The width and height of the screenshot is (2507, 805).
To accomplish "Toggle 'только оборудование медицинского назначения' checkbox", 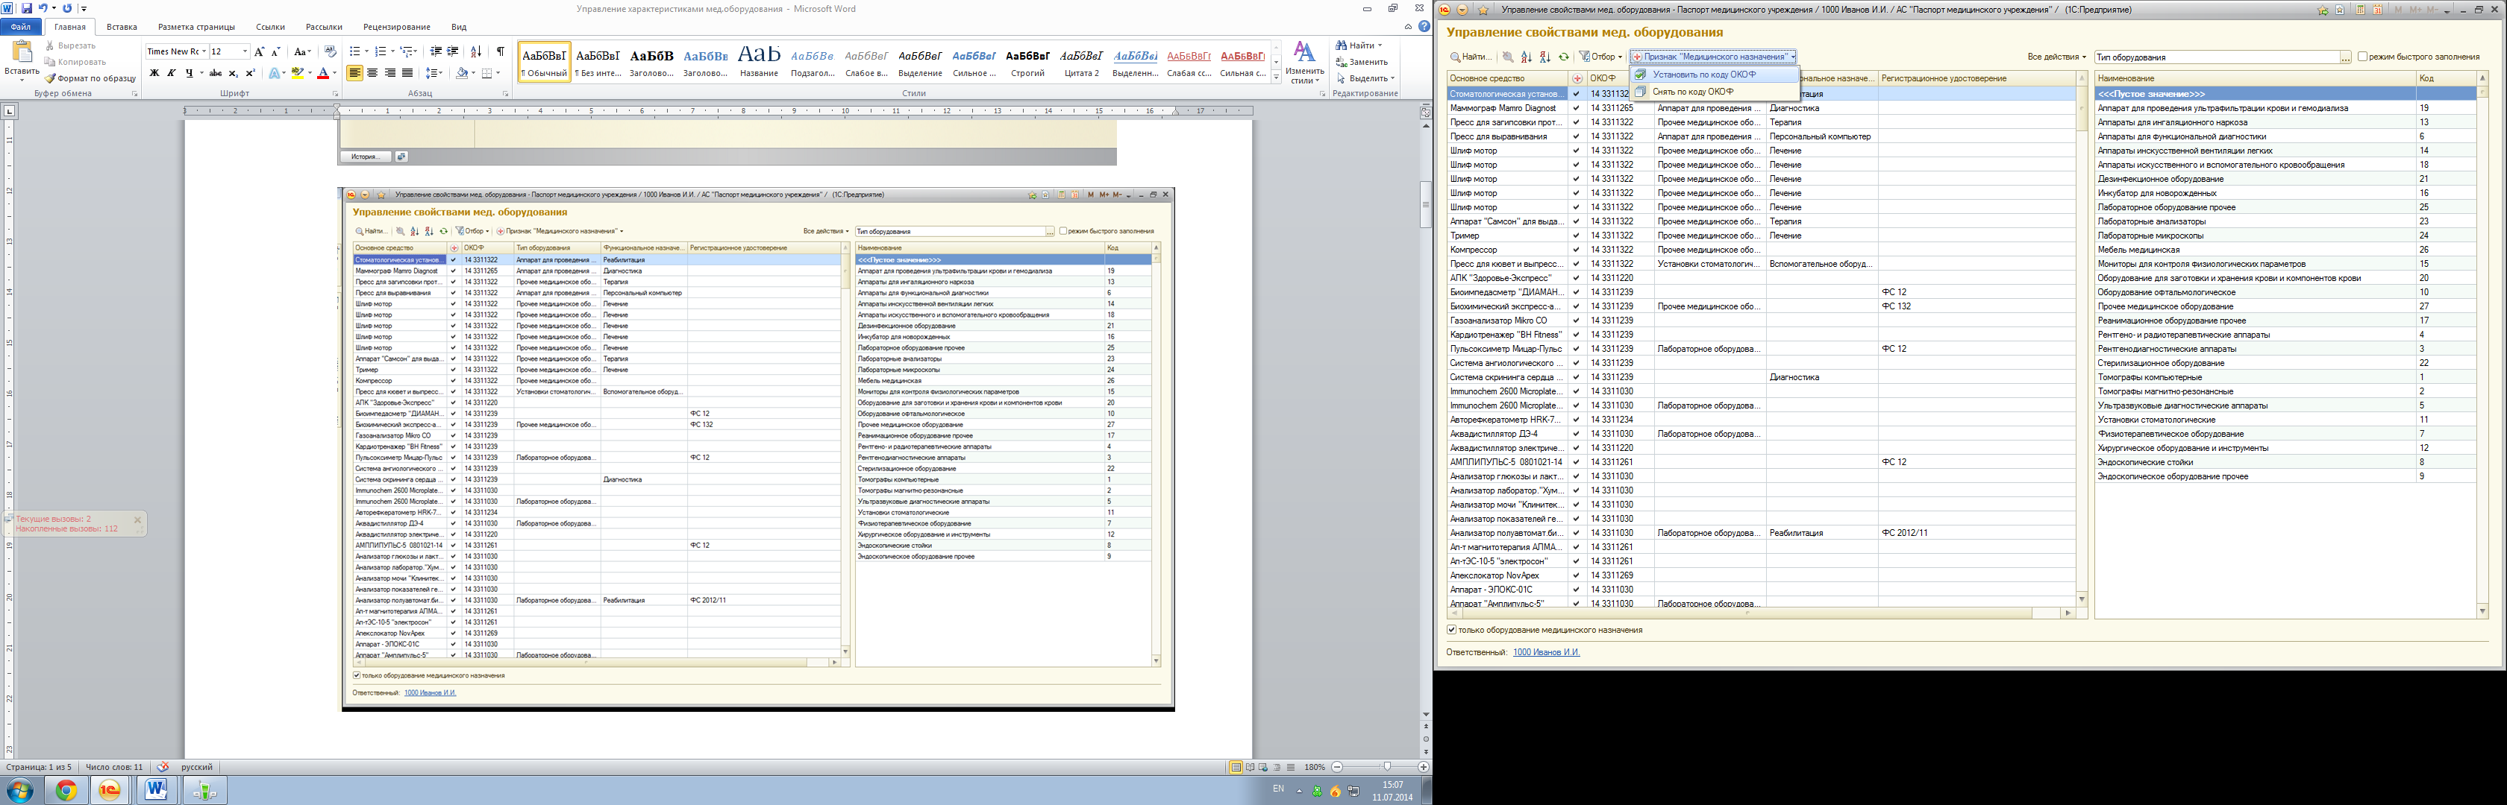I will pyautogui.click(x=1451, y=630).
